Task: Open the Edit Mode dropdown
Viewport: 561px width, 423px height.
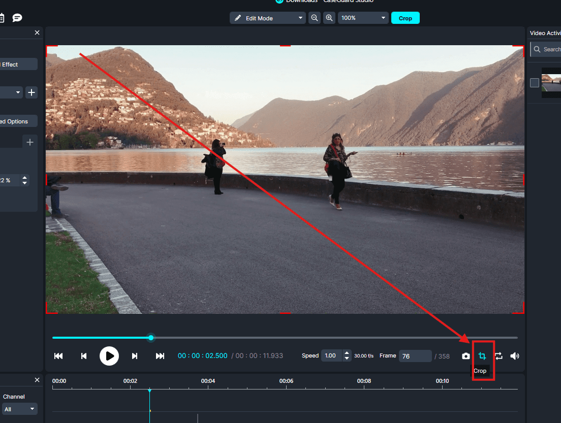Action: click(268, 18)
